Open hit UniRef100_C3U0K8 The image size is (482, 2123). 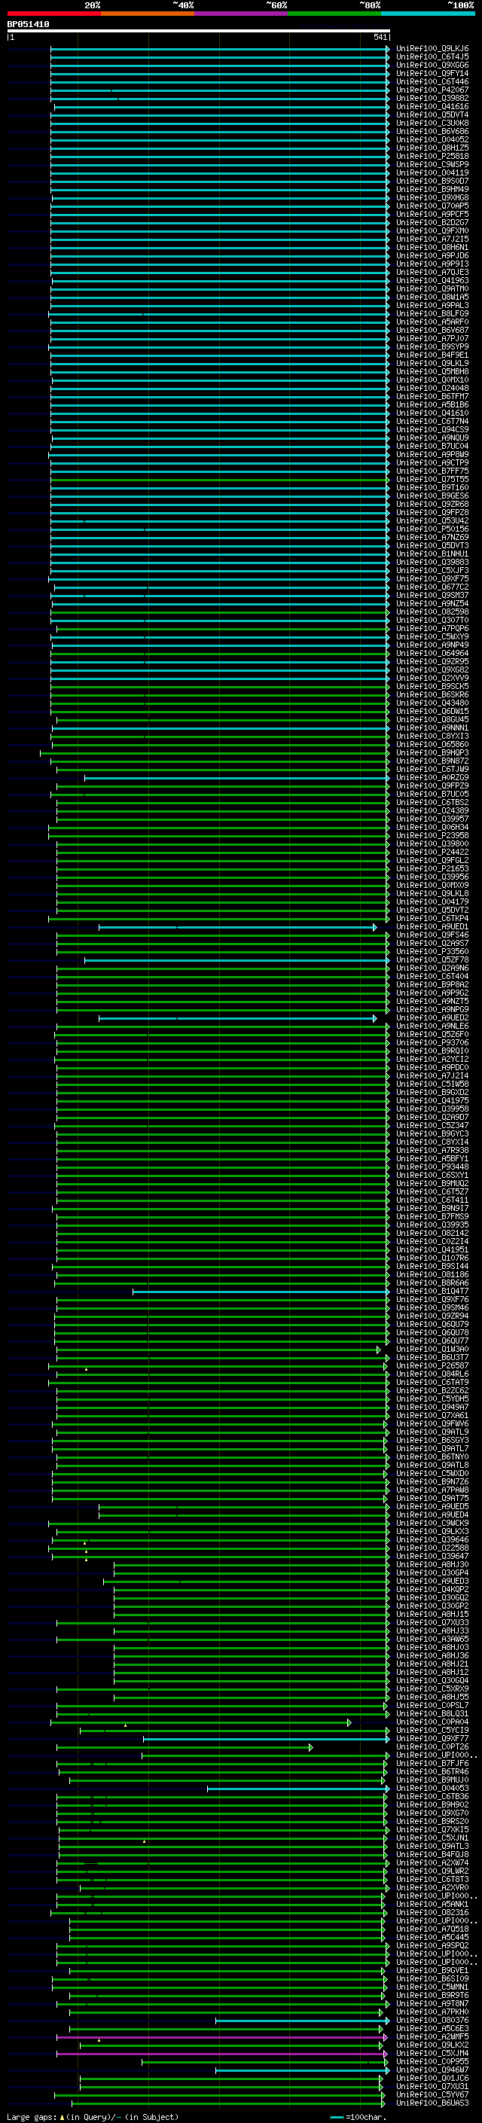pos(432,124)
